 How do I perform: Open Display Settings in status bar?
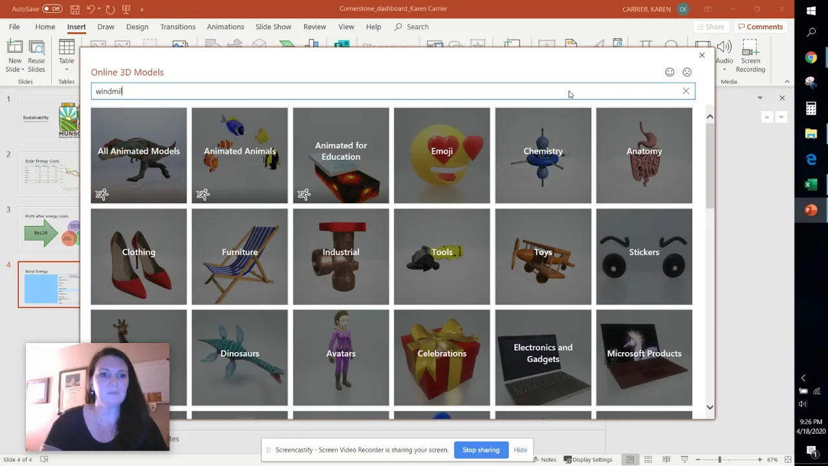click(588, 460)
